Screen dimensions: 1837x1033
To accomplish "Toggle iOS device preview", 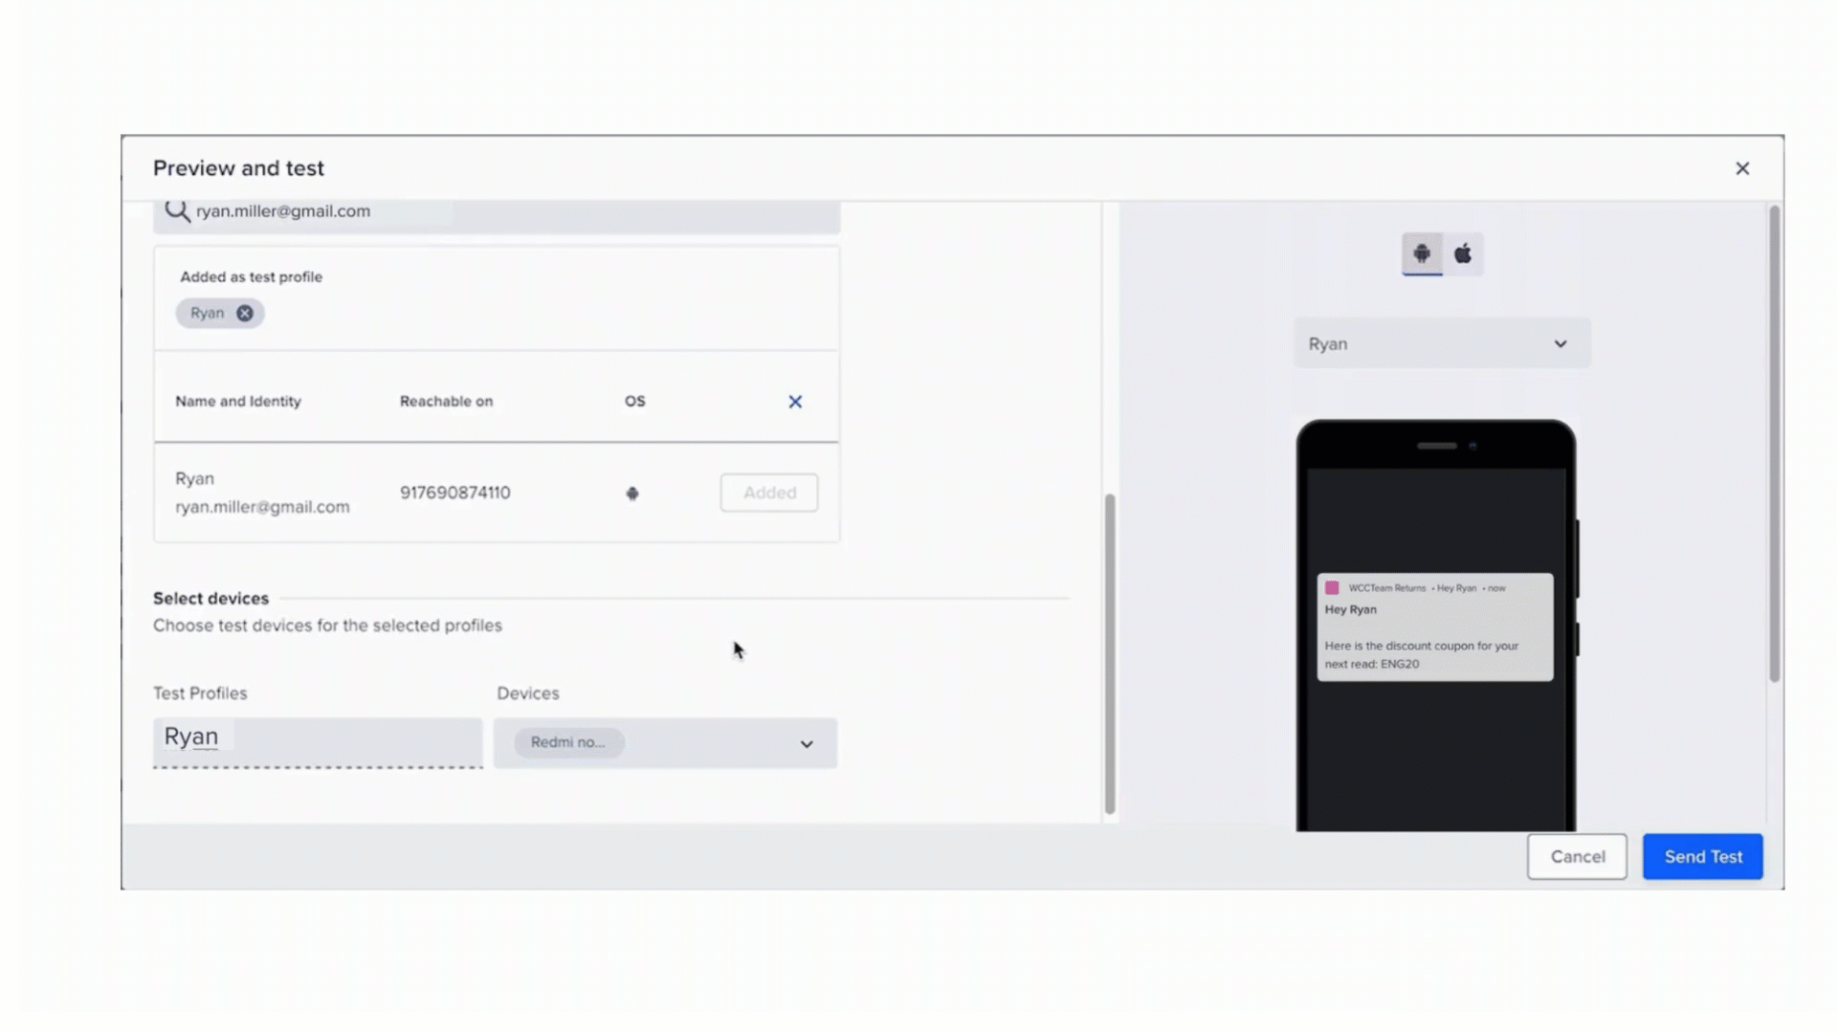I will (1461, 253).
